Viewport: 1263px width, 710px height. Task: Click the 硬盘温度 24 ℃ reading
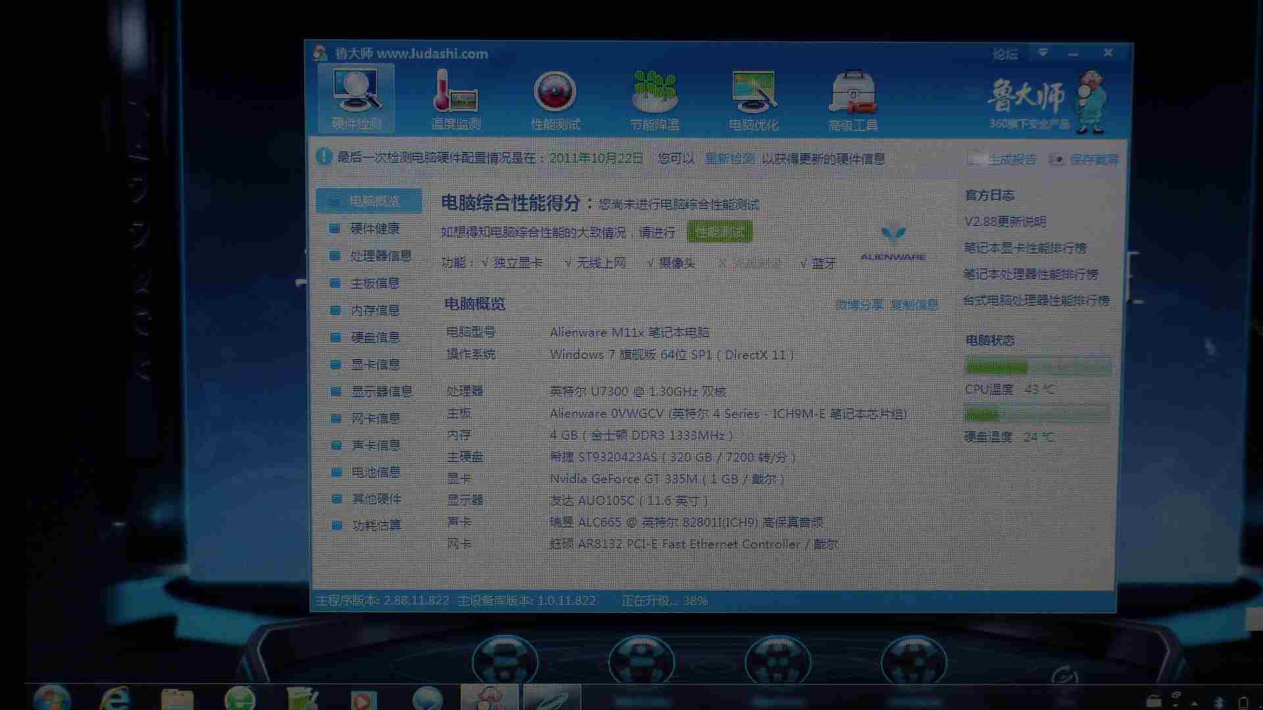coord(1009,437)
